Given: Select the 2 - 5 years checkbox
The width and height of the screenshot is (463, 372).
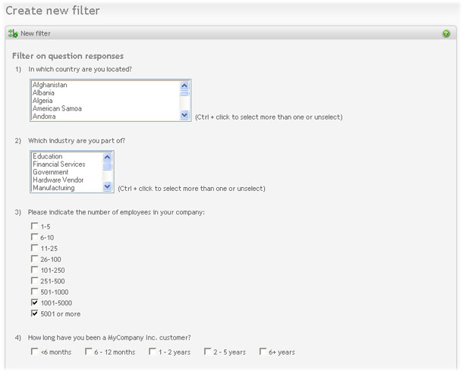Looking at the screenshot, I should (x=207, y=352).
